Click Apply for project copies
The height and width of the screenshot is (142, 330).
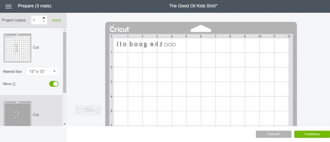point(56,20)
